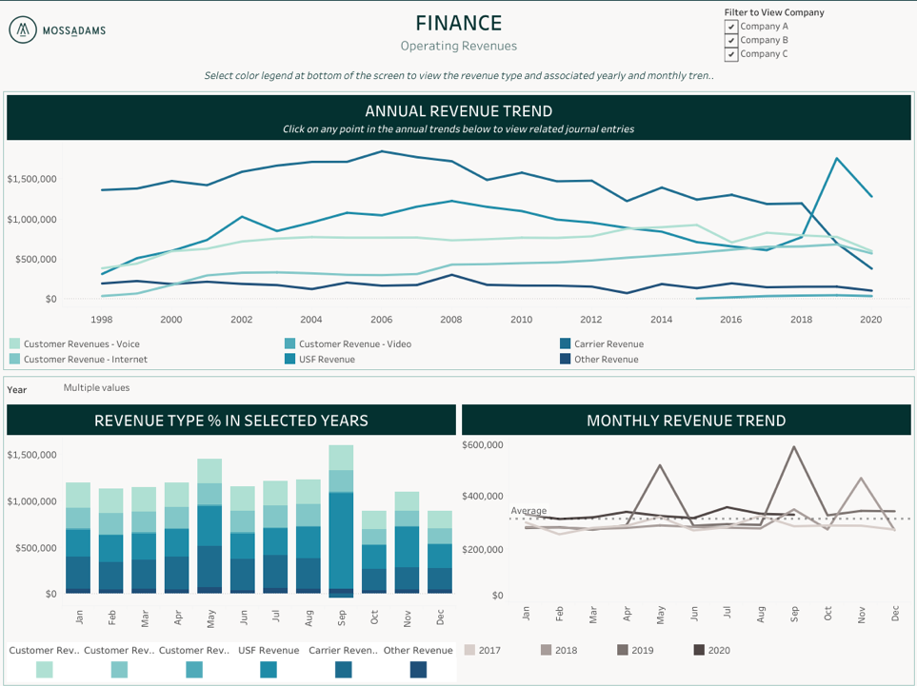The image size is (917, 686).
Task: Select the Customer Revenues - Voice legend mark
Action: click(x=13, y=343)
